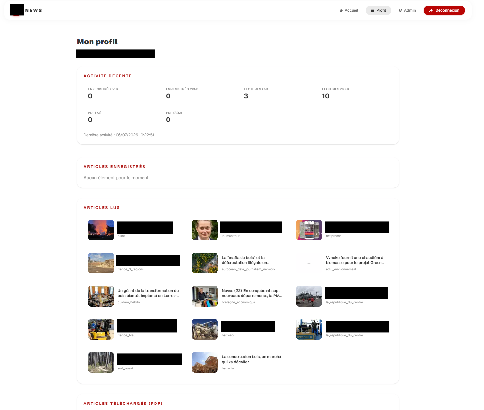Click the "batiactu" source label
Screen dimensions: 484x410
coord(228,368)
